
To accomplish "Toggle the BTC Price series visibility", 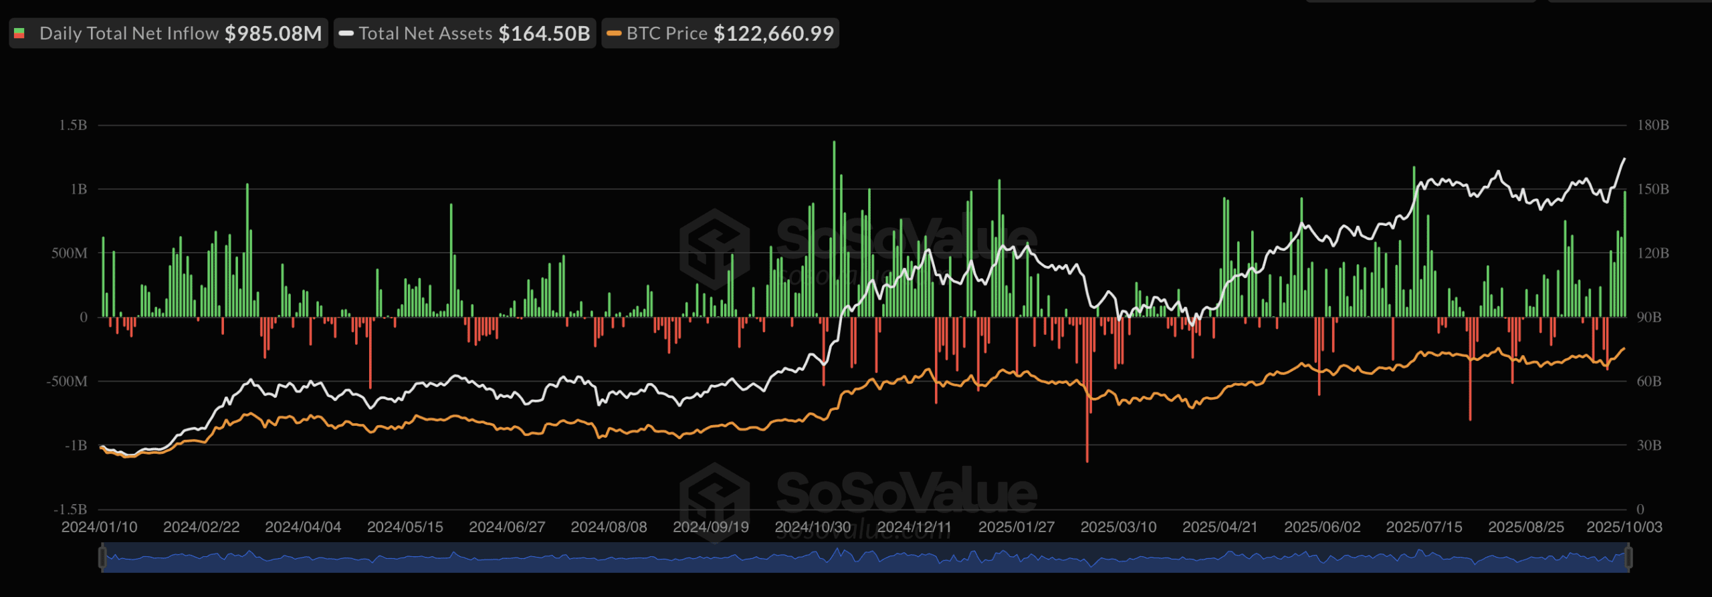I will tap(666, 33).
